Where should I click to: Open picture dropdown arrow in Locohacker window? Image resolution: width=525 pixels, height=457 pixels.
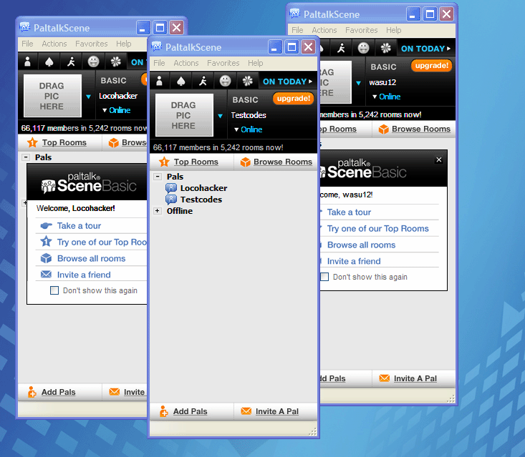click(x=88, y=97)
